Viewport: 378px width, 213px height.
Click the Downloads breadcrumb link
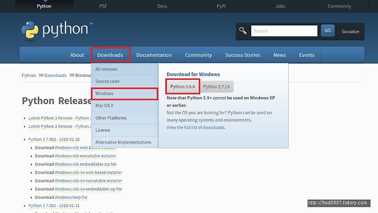click(56, 75)
